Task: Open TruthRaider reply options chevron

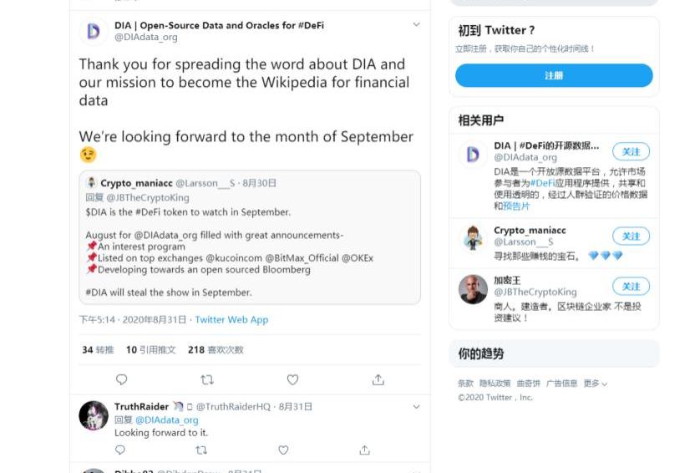Action: (416, 407)
